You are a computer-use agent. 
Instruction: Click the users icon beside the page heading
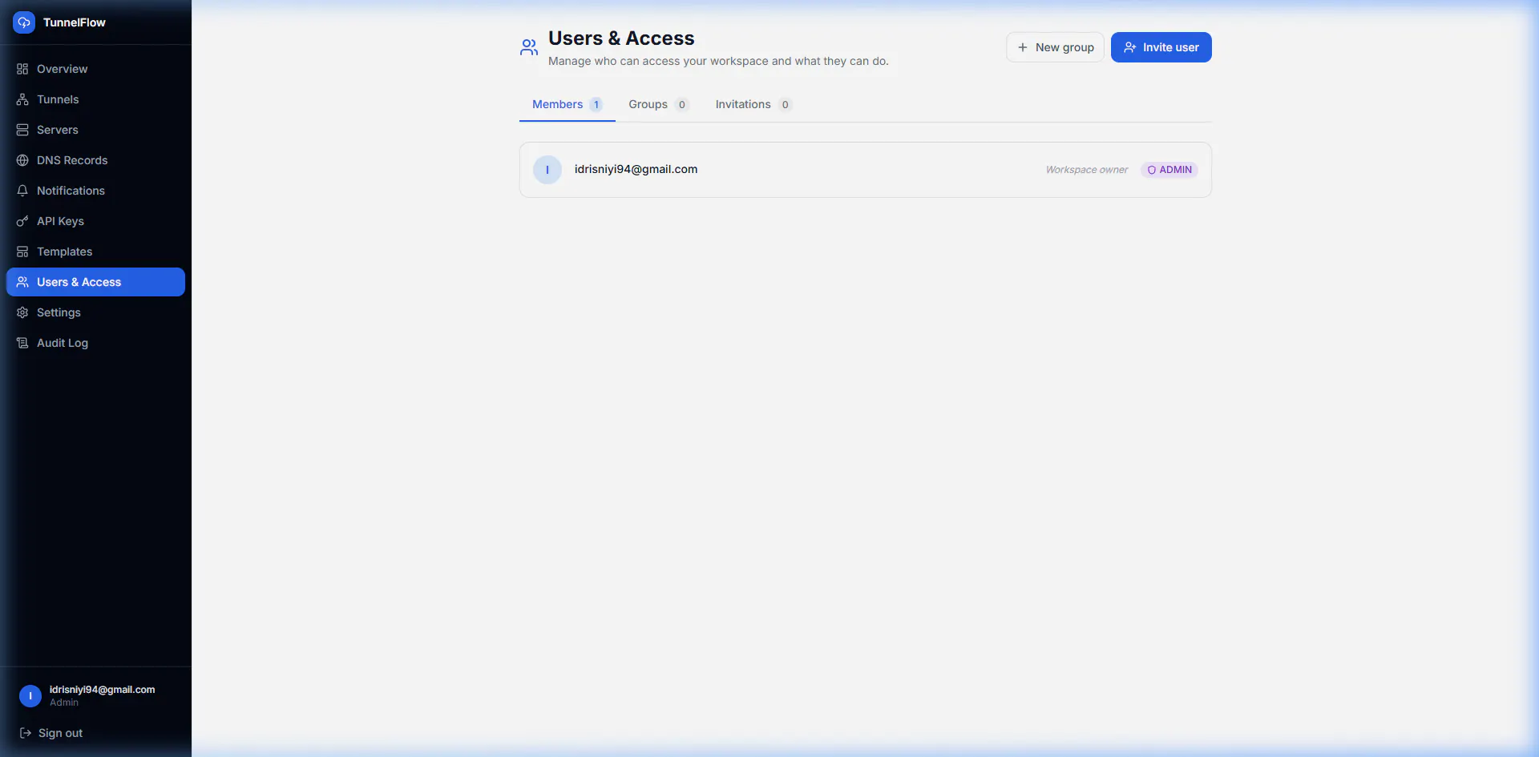coord(529,47)
